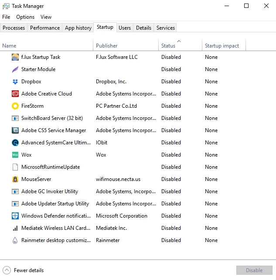Click publisher Microsoft Corporation
This screenshot has height=280, width=276.
[122, 216]
